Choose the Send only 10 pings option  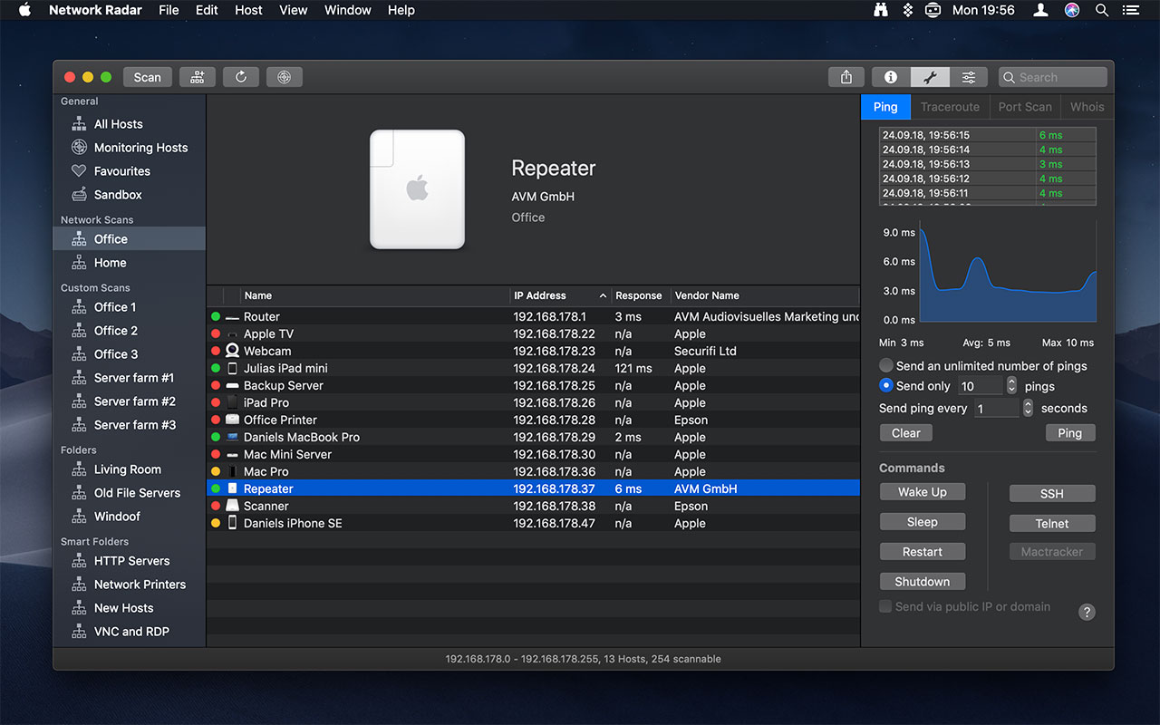click(885, 385)
